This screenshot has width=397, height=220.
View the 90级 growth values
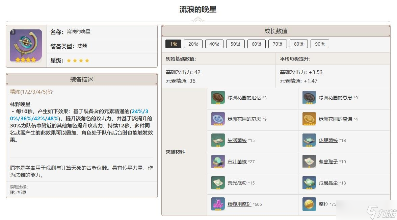click(x=320, y=44)
